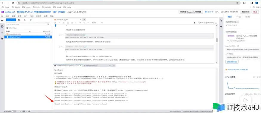This screenshot has height=113, width=261.
Task: Click the debugger bug icon in notebook toolbar
Action: (194, 23)
